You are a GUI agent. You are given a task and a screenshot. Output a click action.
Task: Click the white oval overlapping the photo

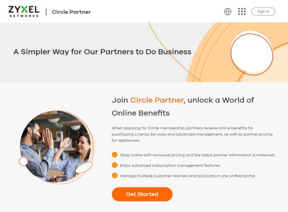(x=84, y=168)
